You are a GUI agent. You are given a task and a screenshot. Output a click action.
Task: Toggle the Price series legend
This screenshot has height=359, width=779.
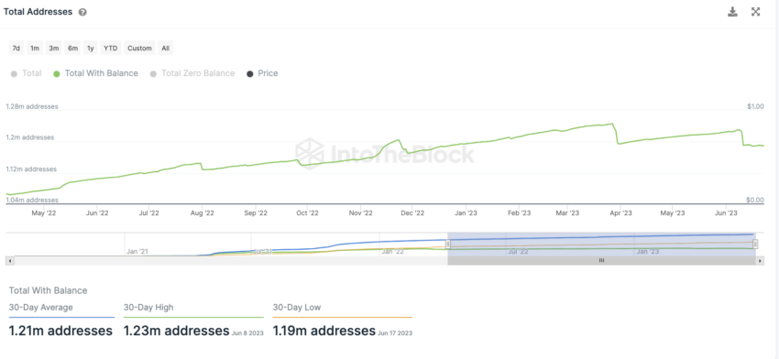[262, 73]
